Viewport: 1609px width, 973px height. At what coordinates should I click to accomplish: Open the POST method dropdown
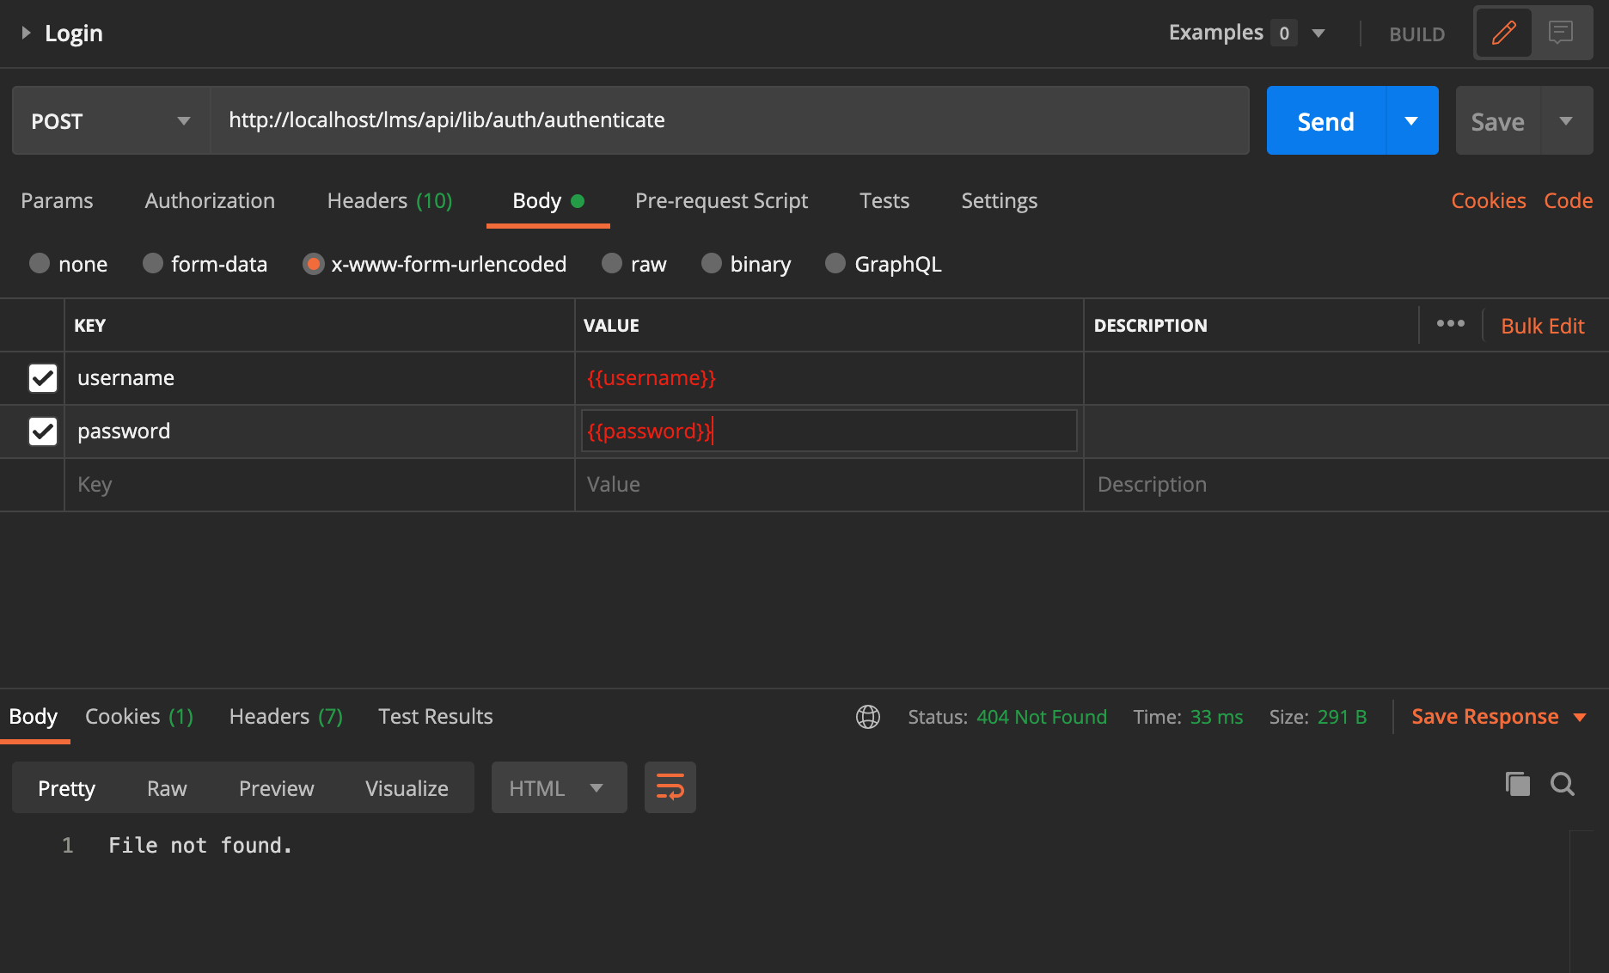[111, 121]
